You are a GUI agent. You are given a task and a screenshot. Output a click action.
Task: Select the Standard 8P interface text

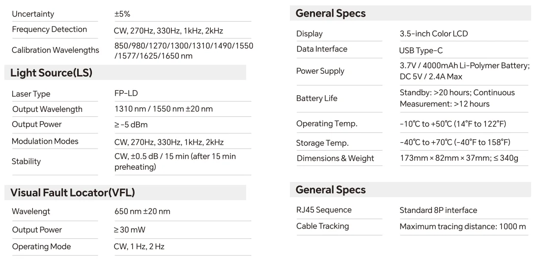438,210
